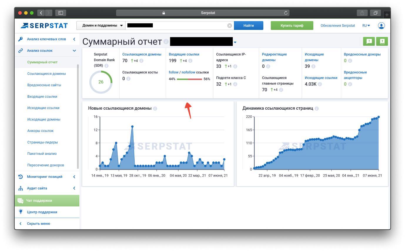Click the key icon for keyword analysis
405x251 pixels.
click(20, 39)
